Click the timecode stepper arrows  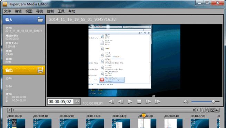pyautogui.click(x=77, y=102)
